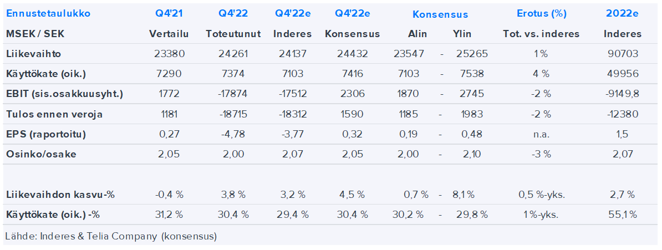
Task: Select the 2022e EBIT value -9149,8
Action: coord(622,94)
